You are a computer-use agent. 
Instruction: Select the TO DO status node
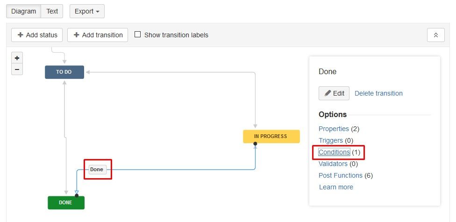pyautogui.click(x=64, y=72)
